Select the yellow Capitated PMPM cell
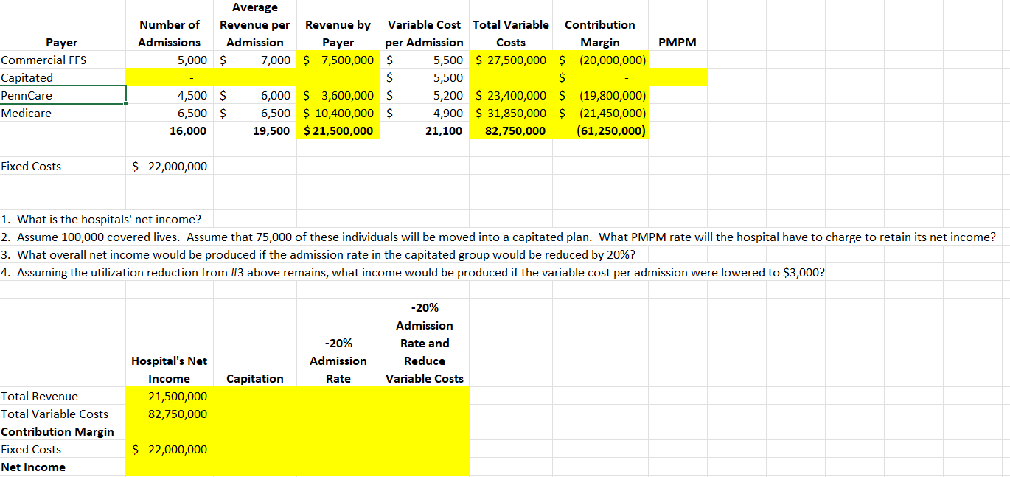Screen dimensions: 1010x477 click(x=678, y=77)
